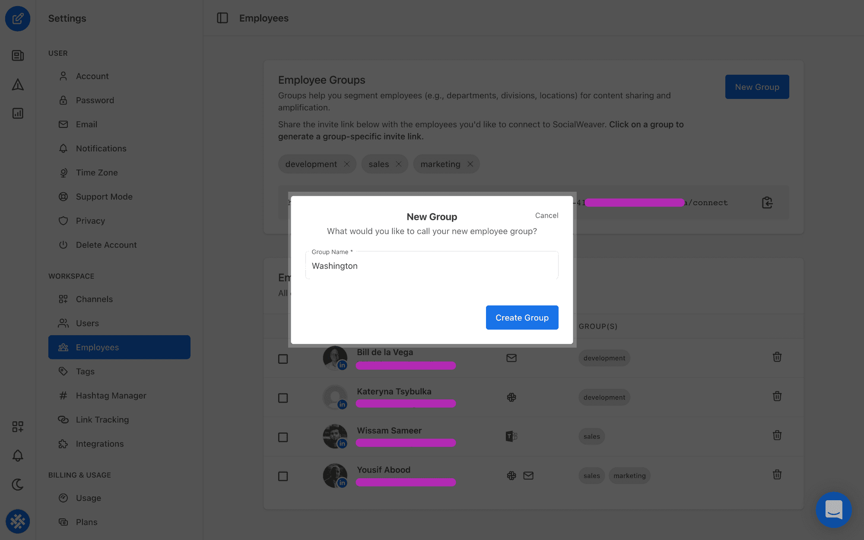Open Notifications settings

[119, 149]
